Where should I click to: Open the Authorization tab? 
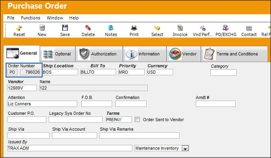99,54
